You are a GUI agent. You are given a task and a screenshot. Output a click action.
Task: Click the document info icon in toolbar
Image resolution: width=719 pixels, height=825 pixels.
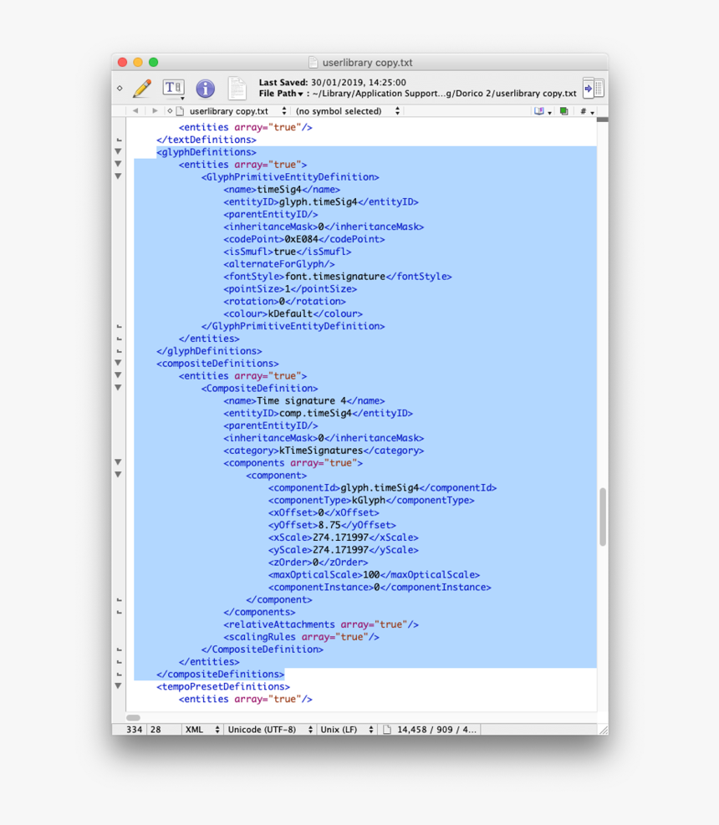tap(205, 88)
